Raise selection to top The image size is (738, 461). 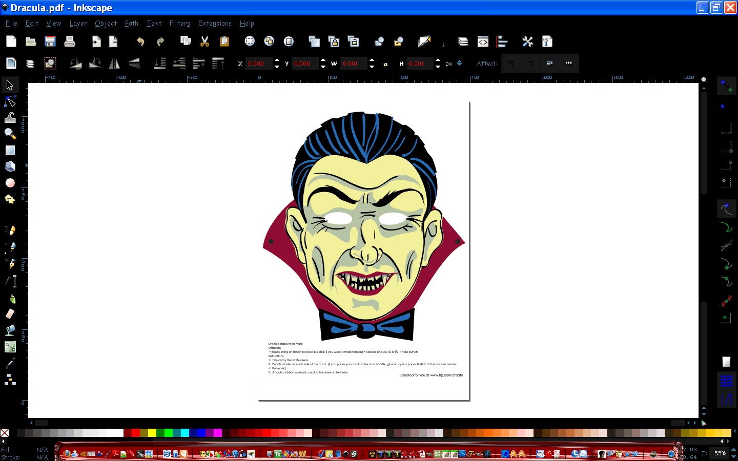218,64
